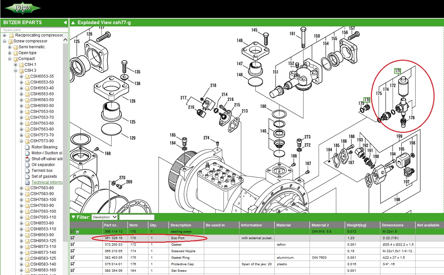Collapse the sealing screw row minus toggle

point(77,232)
